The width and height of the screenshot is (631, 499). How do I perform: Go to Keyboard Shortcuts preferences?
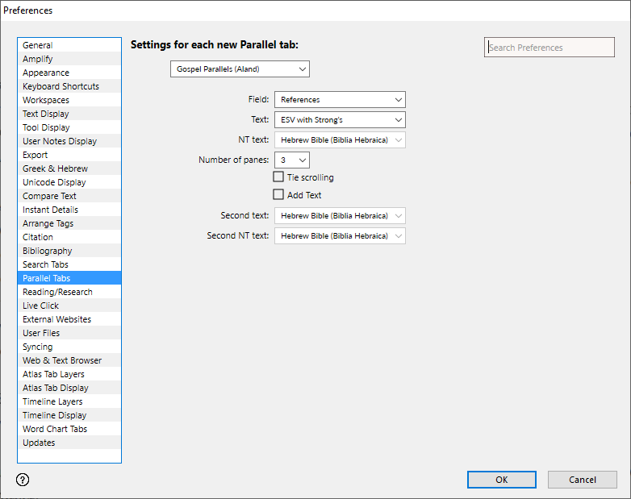tap(61, 87)
